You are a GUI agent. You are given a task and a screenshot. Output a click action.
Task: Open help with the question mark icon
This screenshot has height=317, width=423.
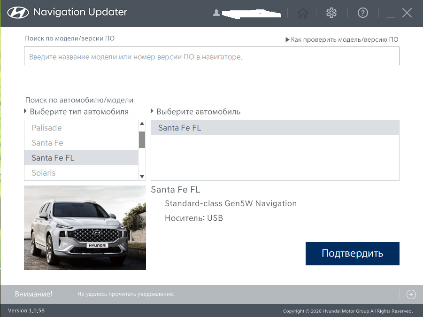point(362,13)
